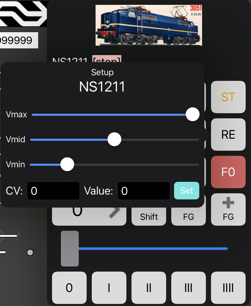
Task: Click the NS railway logo icon
Action: pyautogui.click(x=23, y=13)
